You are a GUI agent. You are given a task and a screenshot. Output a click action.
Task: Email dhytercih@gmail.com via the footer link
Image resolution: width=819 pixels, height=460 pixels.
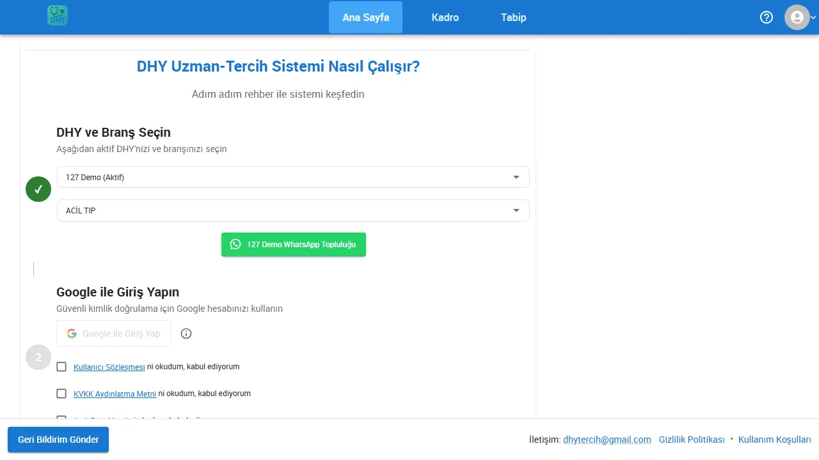point(607,440)
